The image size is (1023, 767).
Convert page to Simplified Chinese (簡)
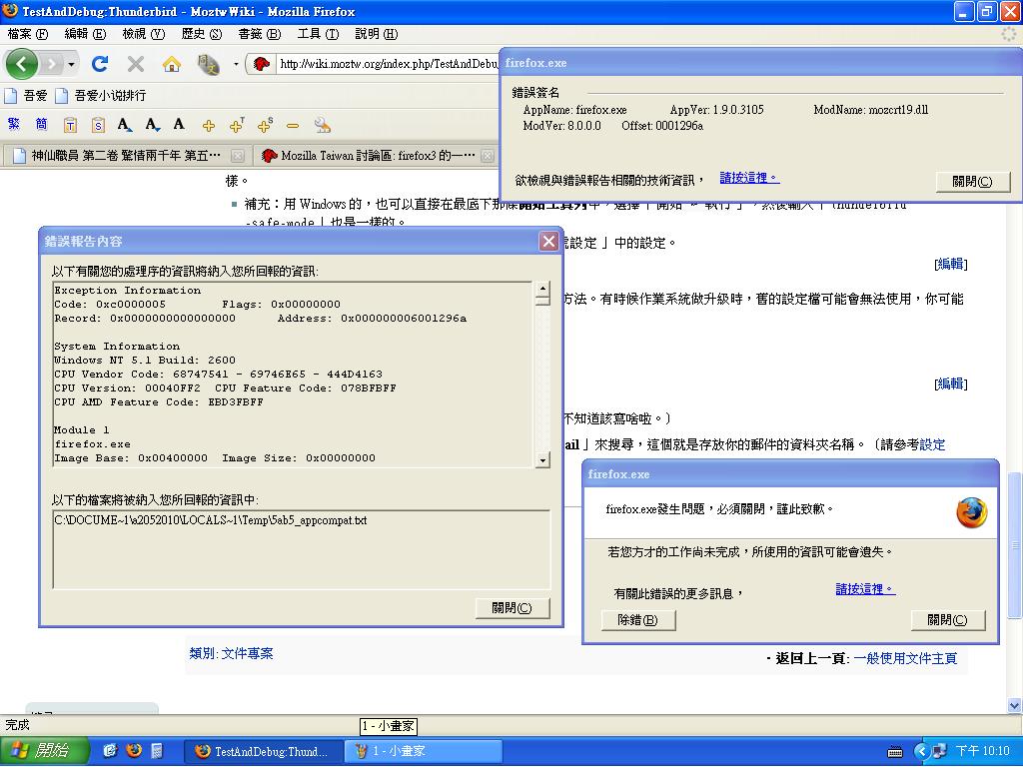[x=41, y=125]
